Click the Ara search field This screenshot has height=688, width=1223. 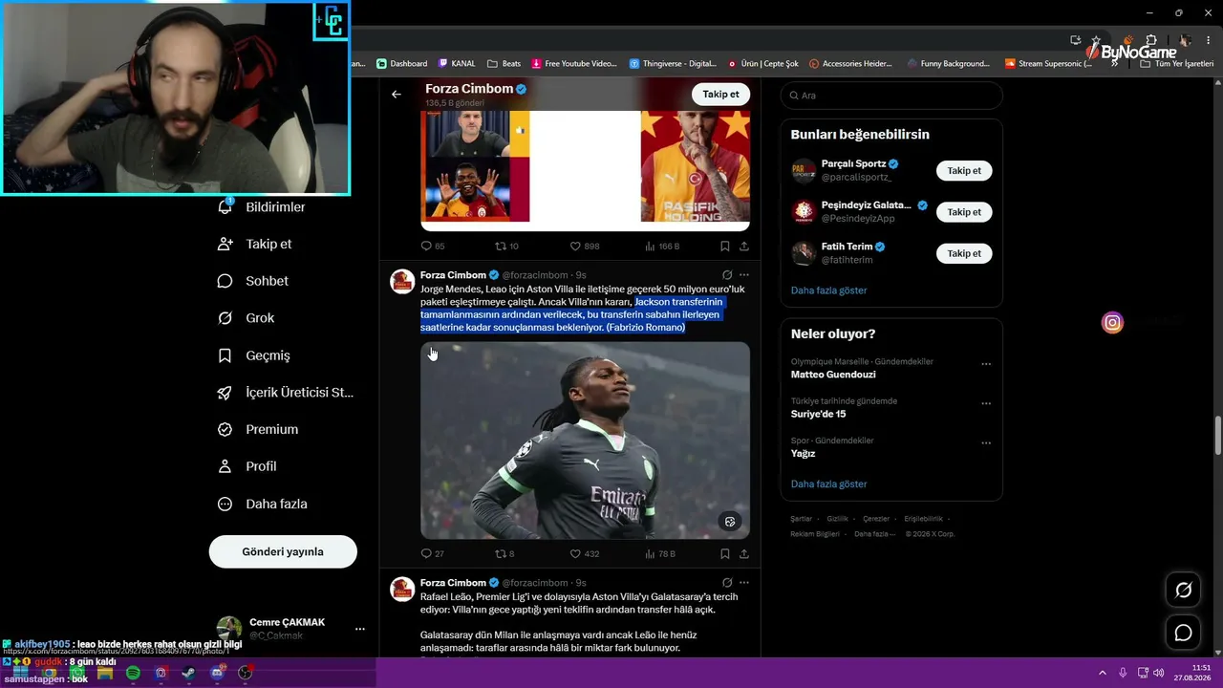[x=891, y=96]
